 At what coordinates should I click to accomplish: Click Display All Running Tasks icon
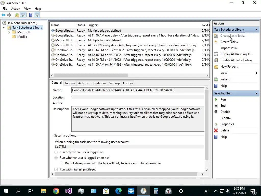[x=216, y=54]
